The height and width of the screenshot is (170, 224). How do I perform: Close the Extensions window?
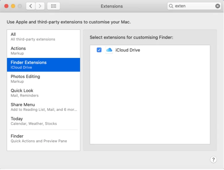tap(6, 6)
